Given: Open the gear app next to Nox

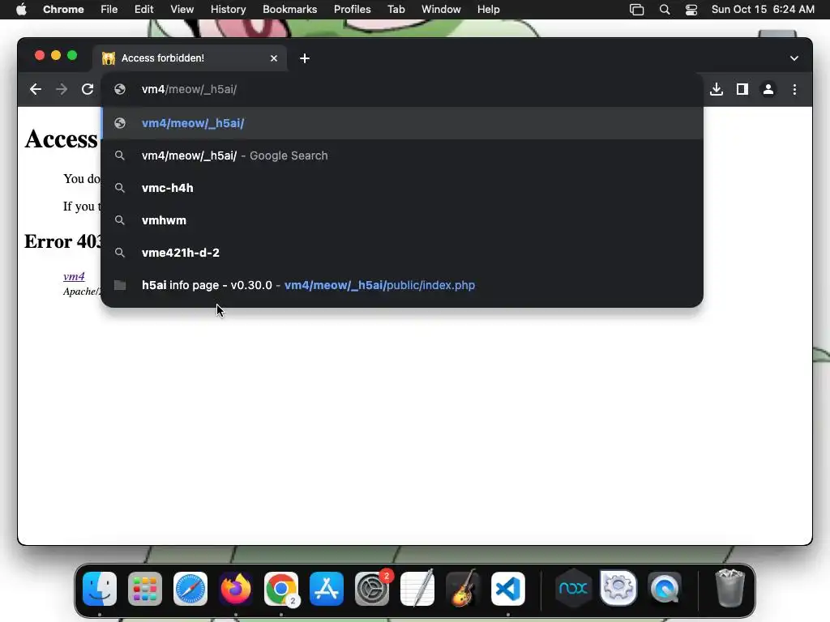Looking at the screenshot, I should tap(618, 588).
